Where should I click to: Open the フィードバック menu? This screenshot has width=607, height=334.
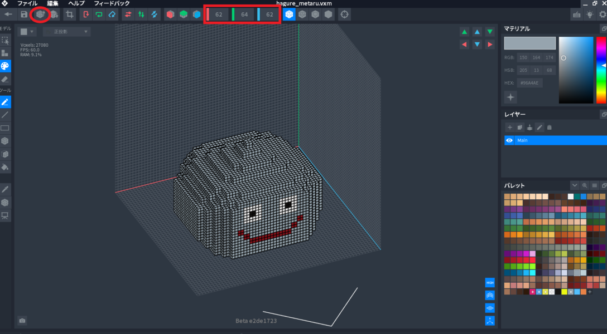tap(112, 3)
